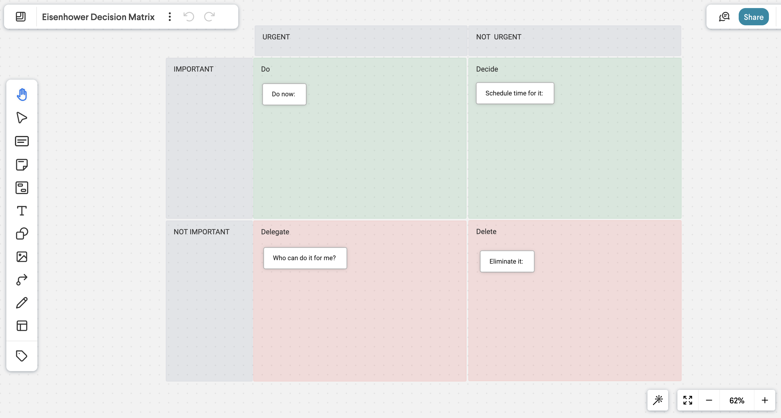
Task: Pick the sticky note tool
Action: click(22, 164)
